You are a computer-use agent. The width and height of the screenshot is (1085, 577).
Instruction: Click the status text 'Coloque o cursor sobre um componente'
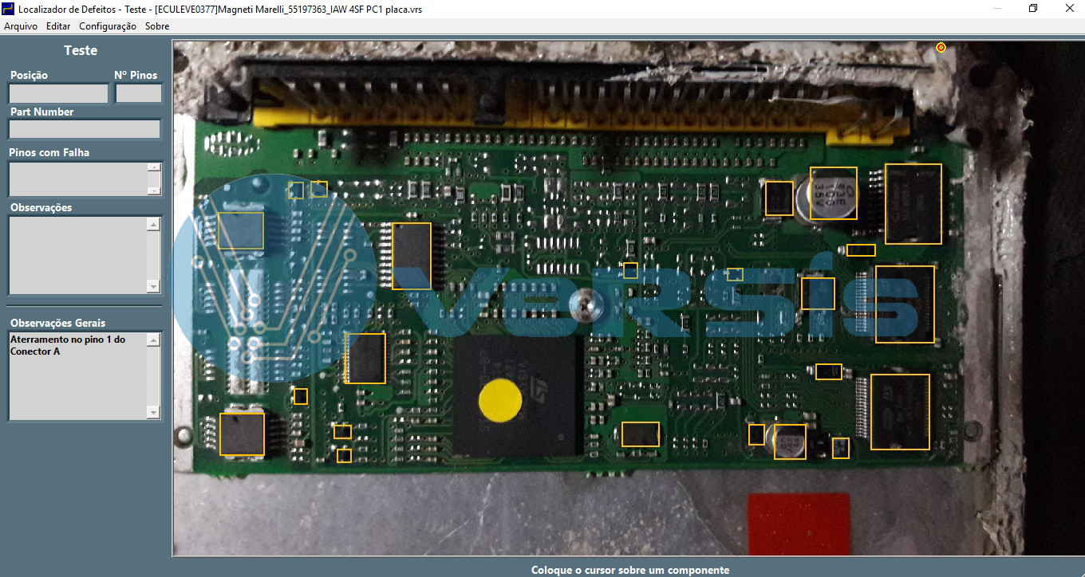tap(630, 570)
